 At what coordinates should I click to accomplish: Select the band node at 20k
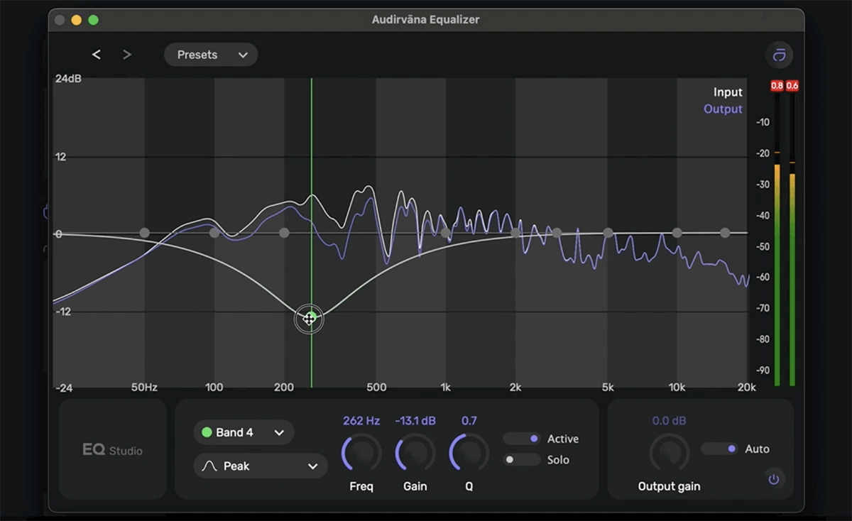click(725, 233)
